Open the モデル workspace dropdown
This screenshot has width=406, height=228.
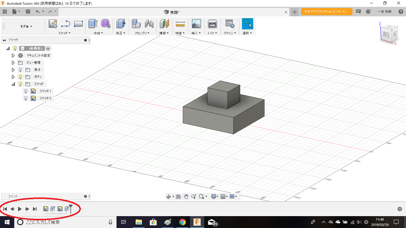(x=26, y=26)
